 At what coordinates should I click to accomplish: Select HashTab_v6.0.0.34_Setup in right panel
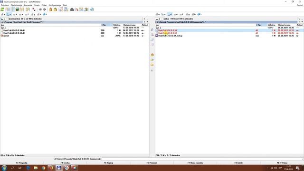click(171, 36)
